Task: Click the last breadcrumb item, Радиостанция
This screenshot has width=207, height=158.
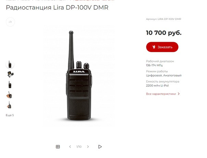Action: (94, 0)
